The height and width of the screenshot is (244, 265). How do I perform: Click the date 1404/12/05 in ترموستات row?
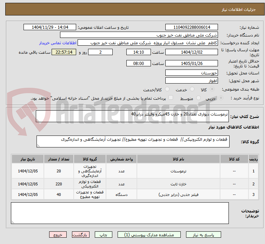point(28,171)
